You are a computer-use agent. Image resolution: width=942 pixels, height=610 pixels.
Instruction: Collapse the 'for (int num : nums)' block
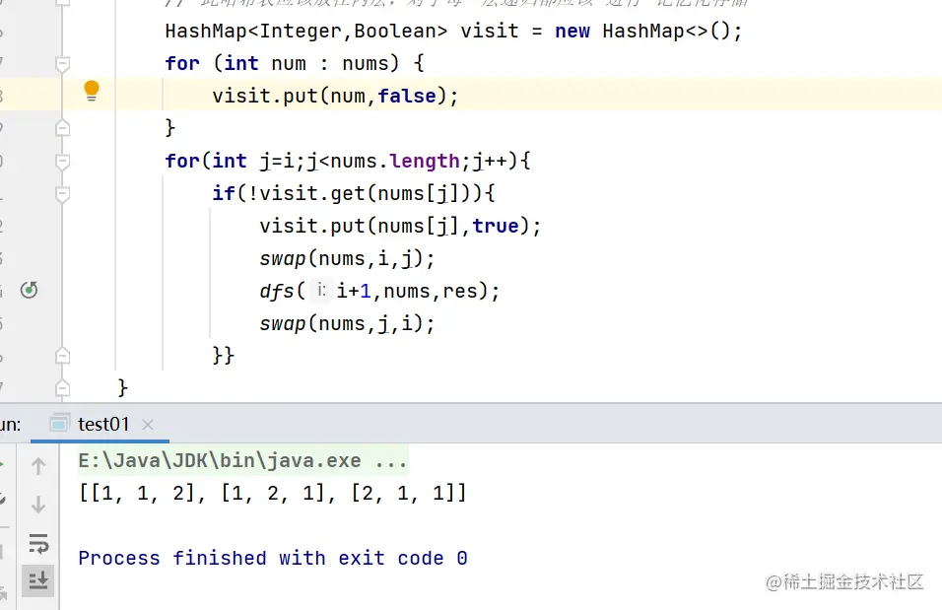[62, 64]
